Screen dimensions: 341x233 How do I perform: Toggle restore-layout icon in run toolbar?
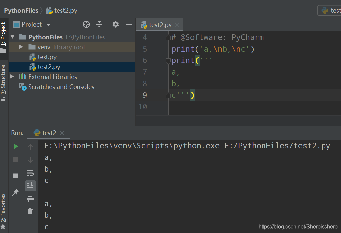pos(15,175)
